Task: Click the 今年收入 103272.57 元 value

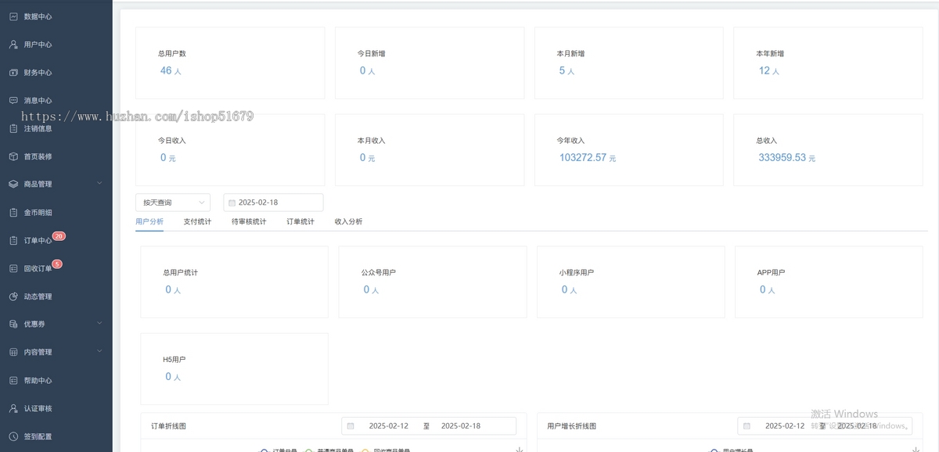Action: pos(588,158)
